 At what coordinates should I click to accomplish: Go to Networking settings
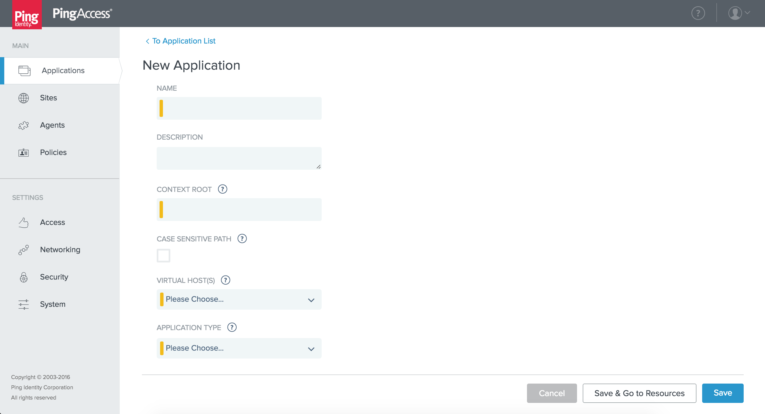(60, 249)
